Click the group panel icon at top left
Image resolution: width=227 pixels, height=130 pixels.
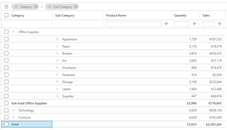click(6, 7)
